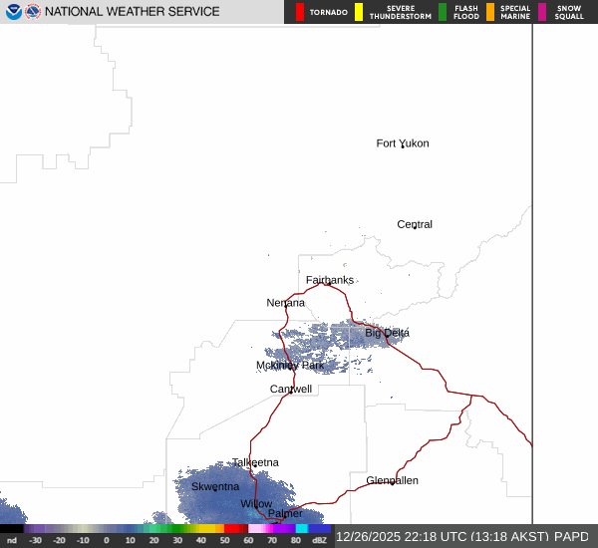Click the yellow Severe Thunderstorm legend swatch
This screenshot has height=548, width=598.
coord(359,12)
